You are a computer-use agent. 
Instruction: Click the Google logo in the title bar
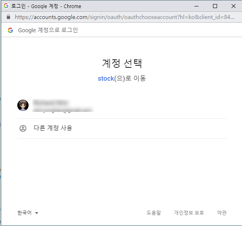pyautogui.click(x=6, y=6)
